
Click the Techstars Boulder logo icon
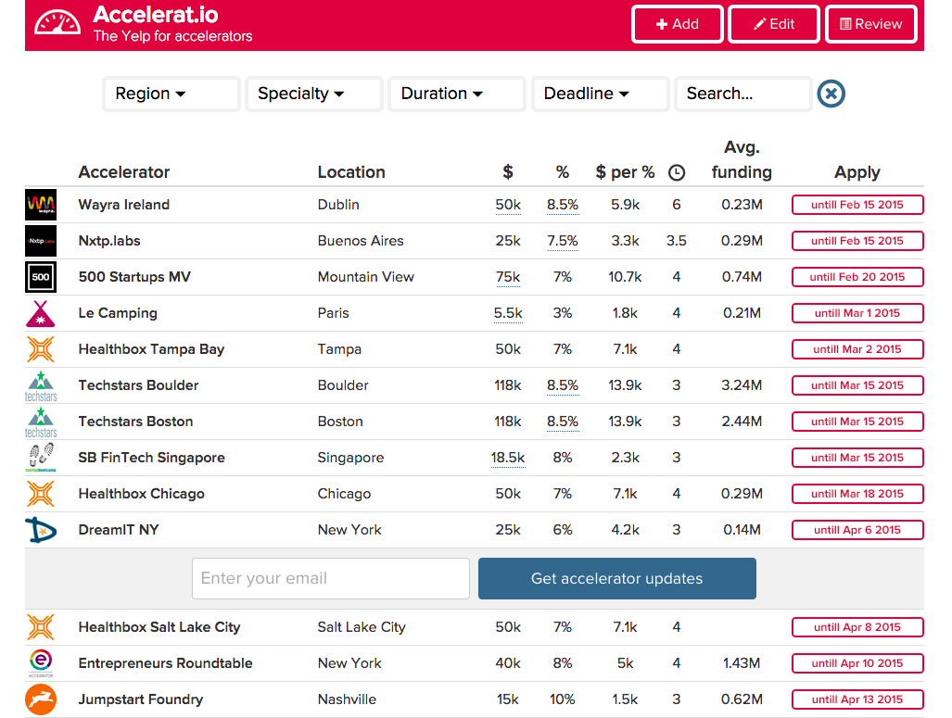(41, 385)
